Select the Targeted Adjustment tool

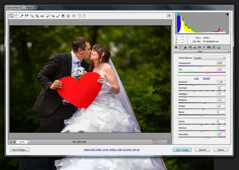tap(32, 16)
